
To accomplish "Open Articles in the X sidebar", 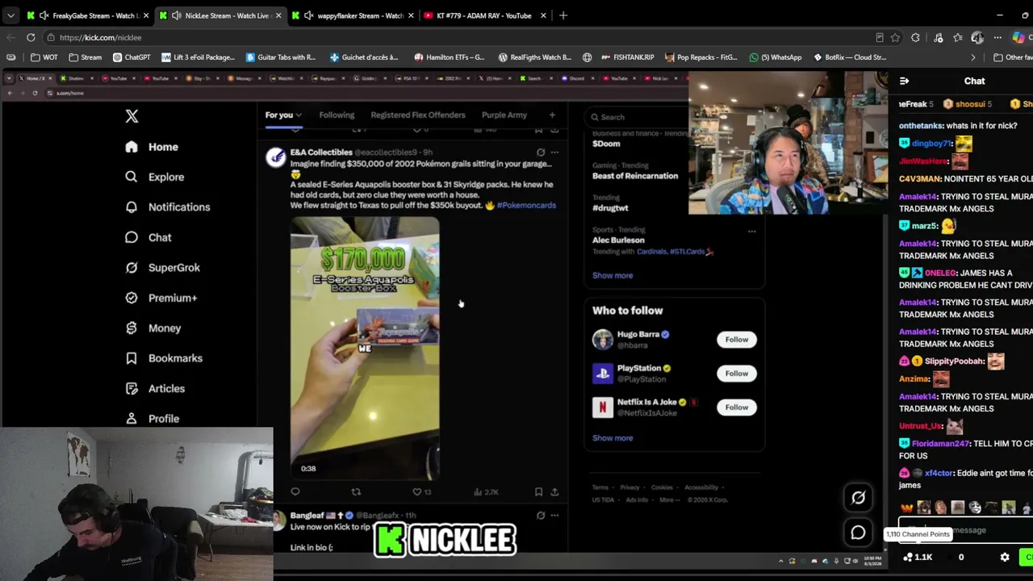I will click(155, 389).
